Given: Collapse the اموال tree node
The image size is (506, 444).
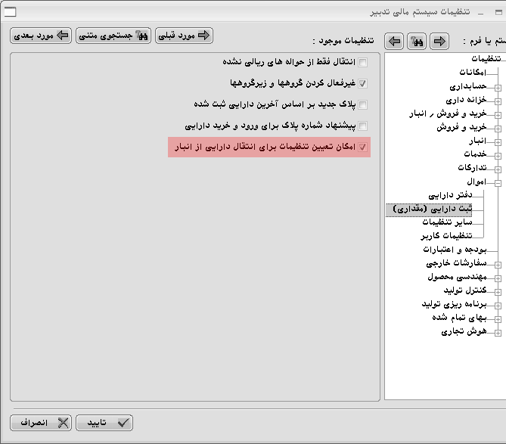Looking at the screenshot, I should click(x=498, y=182).
